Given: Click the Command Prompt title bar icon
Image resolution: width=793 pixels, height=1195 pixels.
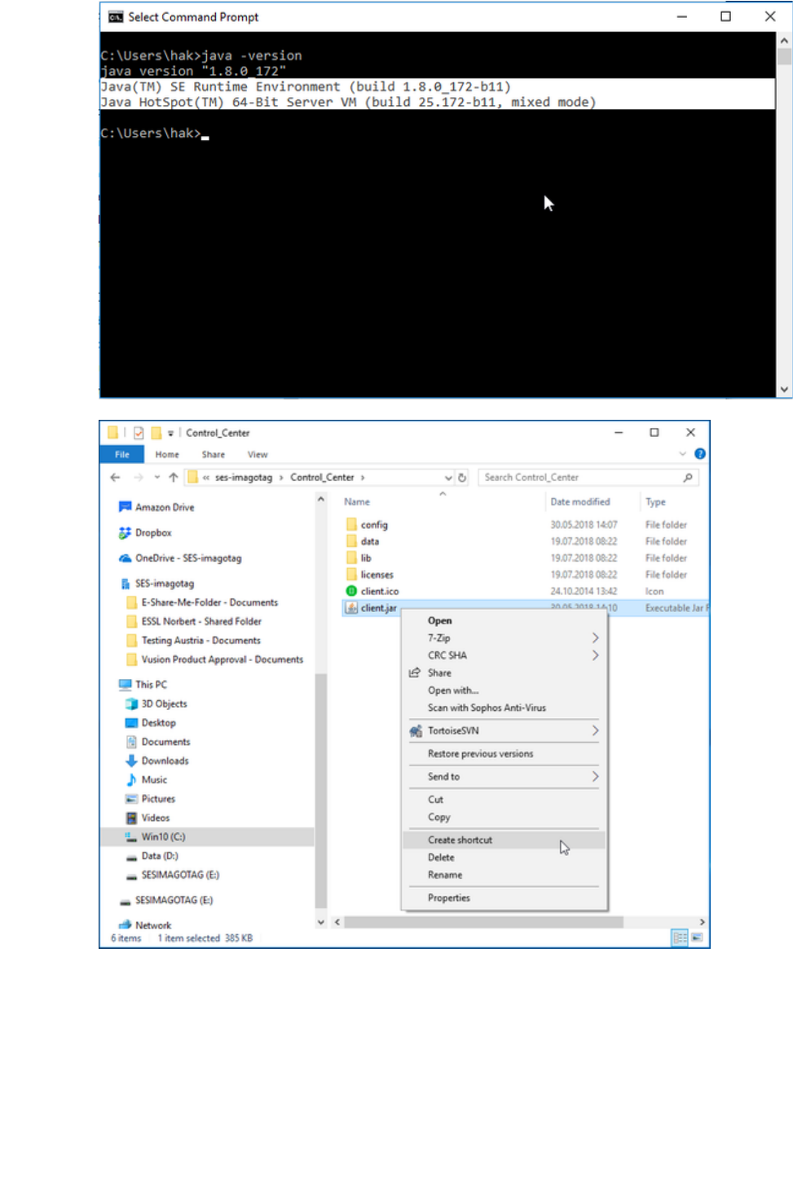Looking at the screenshot, I should pos(116,17).
